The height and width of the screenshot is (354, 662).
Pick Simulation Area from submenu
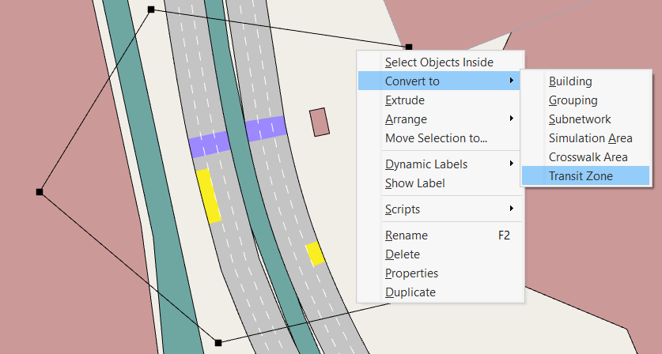point(590,138)
